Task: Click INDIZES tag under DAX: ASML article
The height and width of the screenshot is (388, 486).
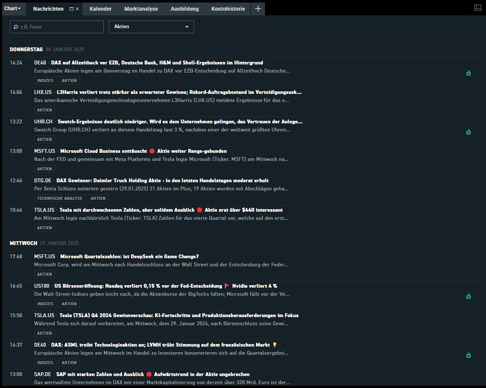Action: [45, 363]
